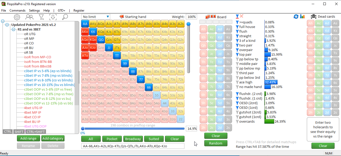Open the Register menu
The width and height of the screenshot is (341, 156).
[79, 11]
